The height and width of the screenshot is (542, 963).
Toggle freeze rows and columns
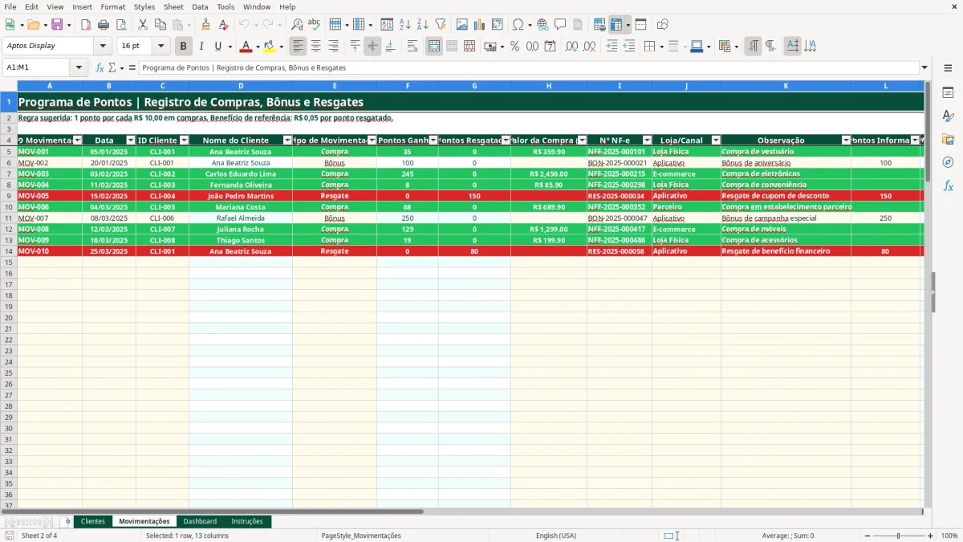[x=616, y=25]
